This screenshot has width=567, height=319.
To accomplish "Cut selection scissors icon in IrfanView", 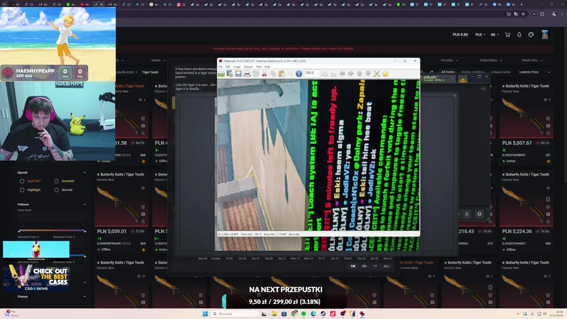I will pyautogui.click(x=264, y=74).
